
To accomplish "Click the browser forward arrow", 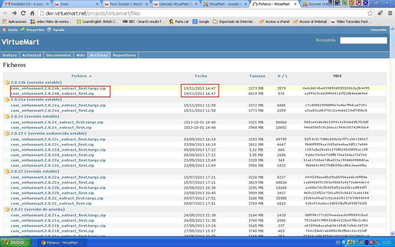I will 14,13.
